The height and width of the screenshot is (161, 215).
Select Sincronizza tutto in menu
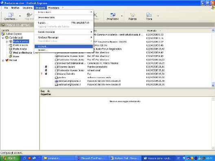pos(64,17)
